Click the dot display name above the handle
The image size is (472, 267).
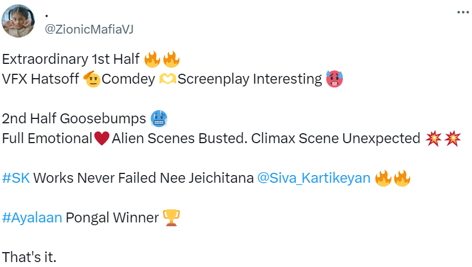46,15
